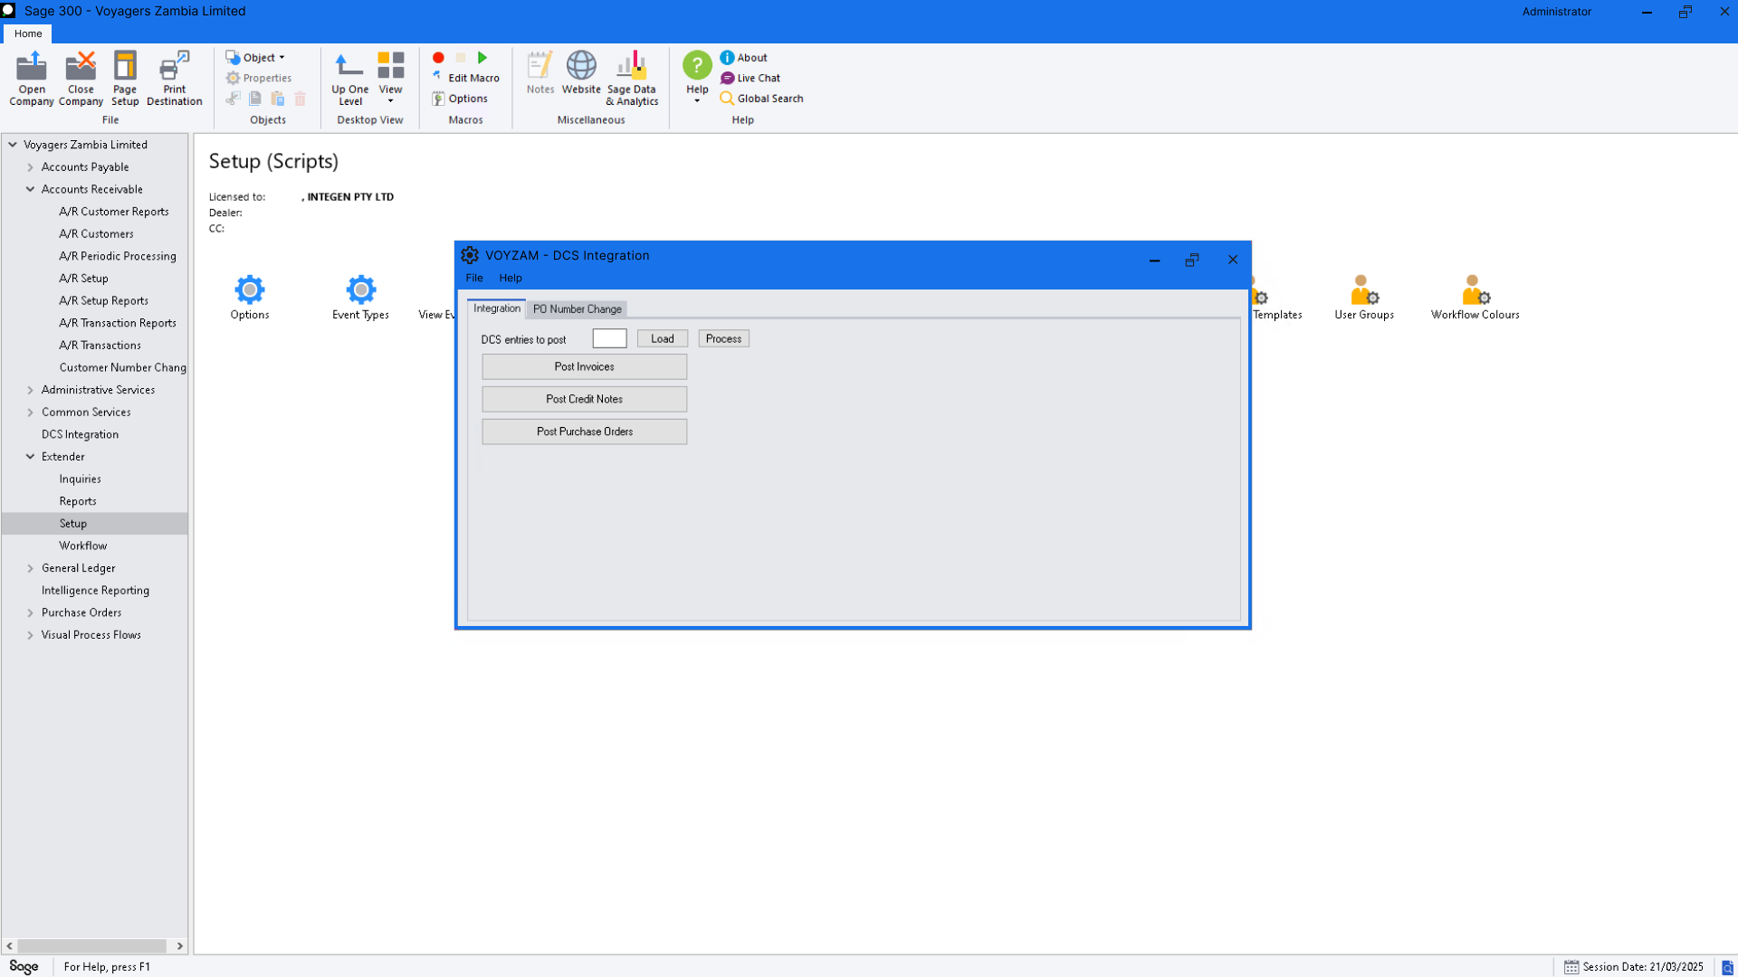
Task: Open Global Search
Action: [761, 99]
